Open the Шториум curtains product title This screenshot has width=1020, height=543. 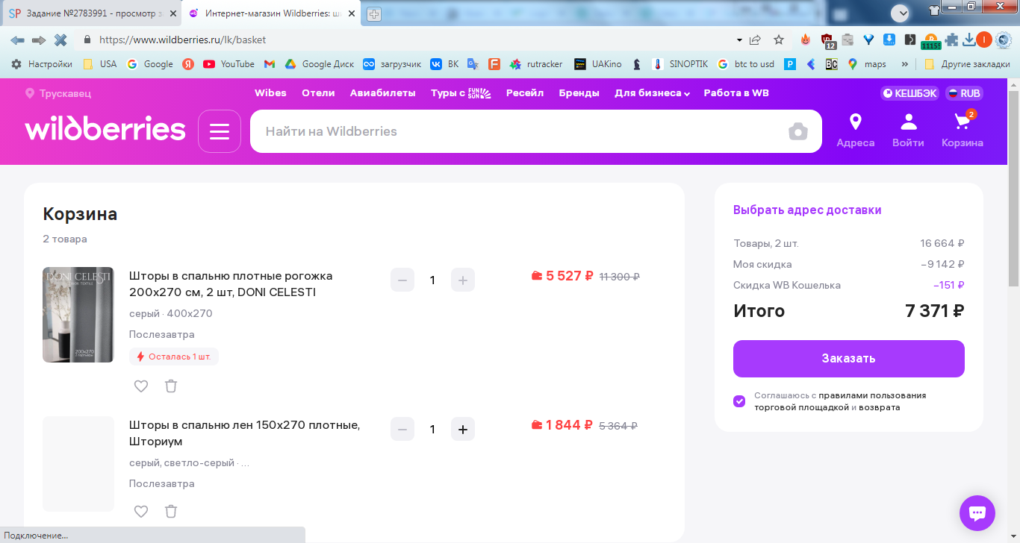245,433
